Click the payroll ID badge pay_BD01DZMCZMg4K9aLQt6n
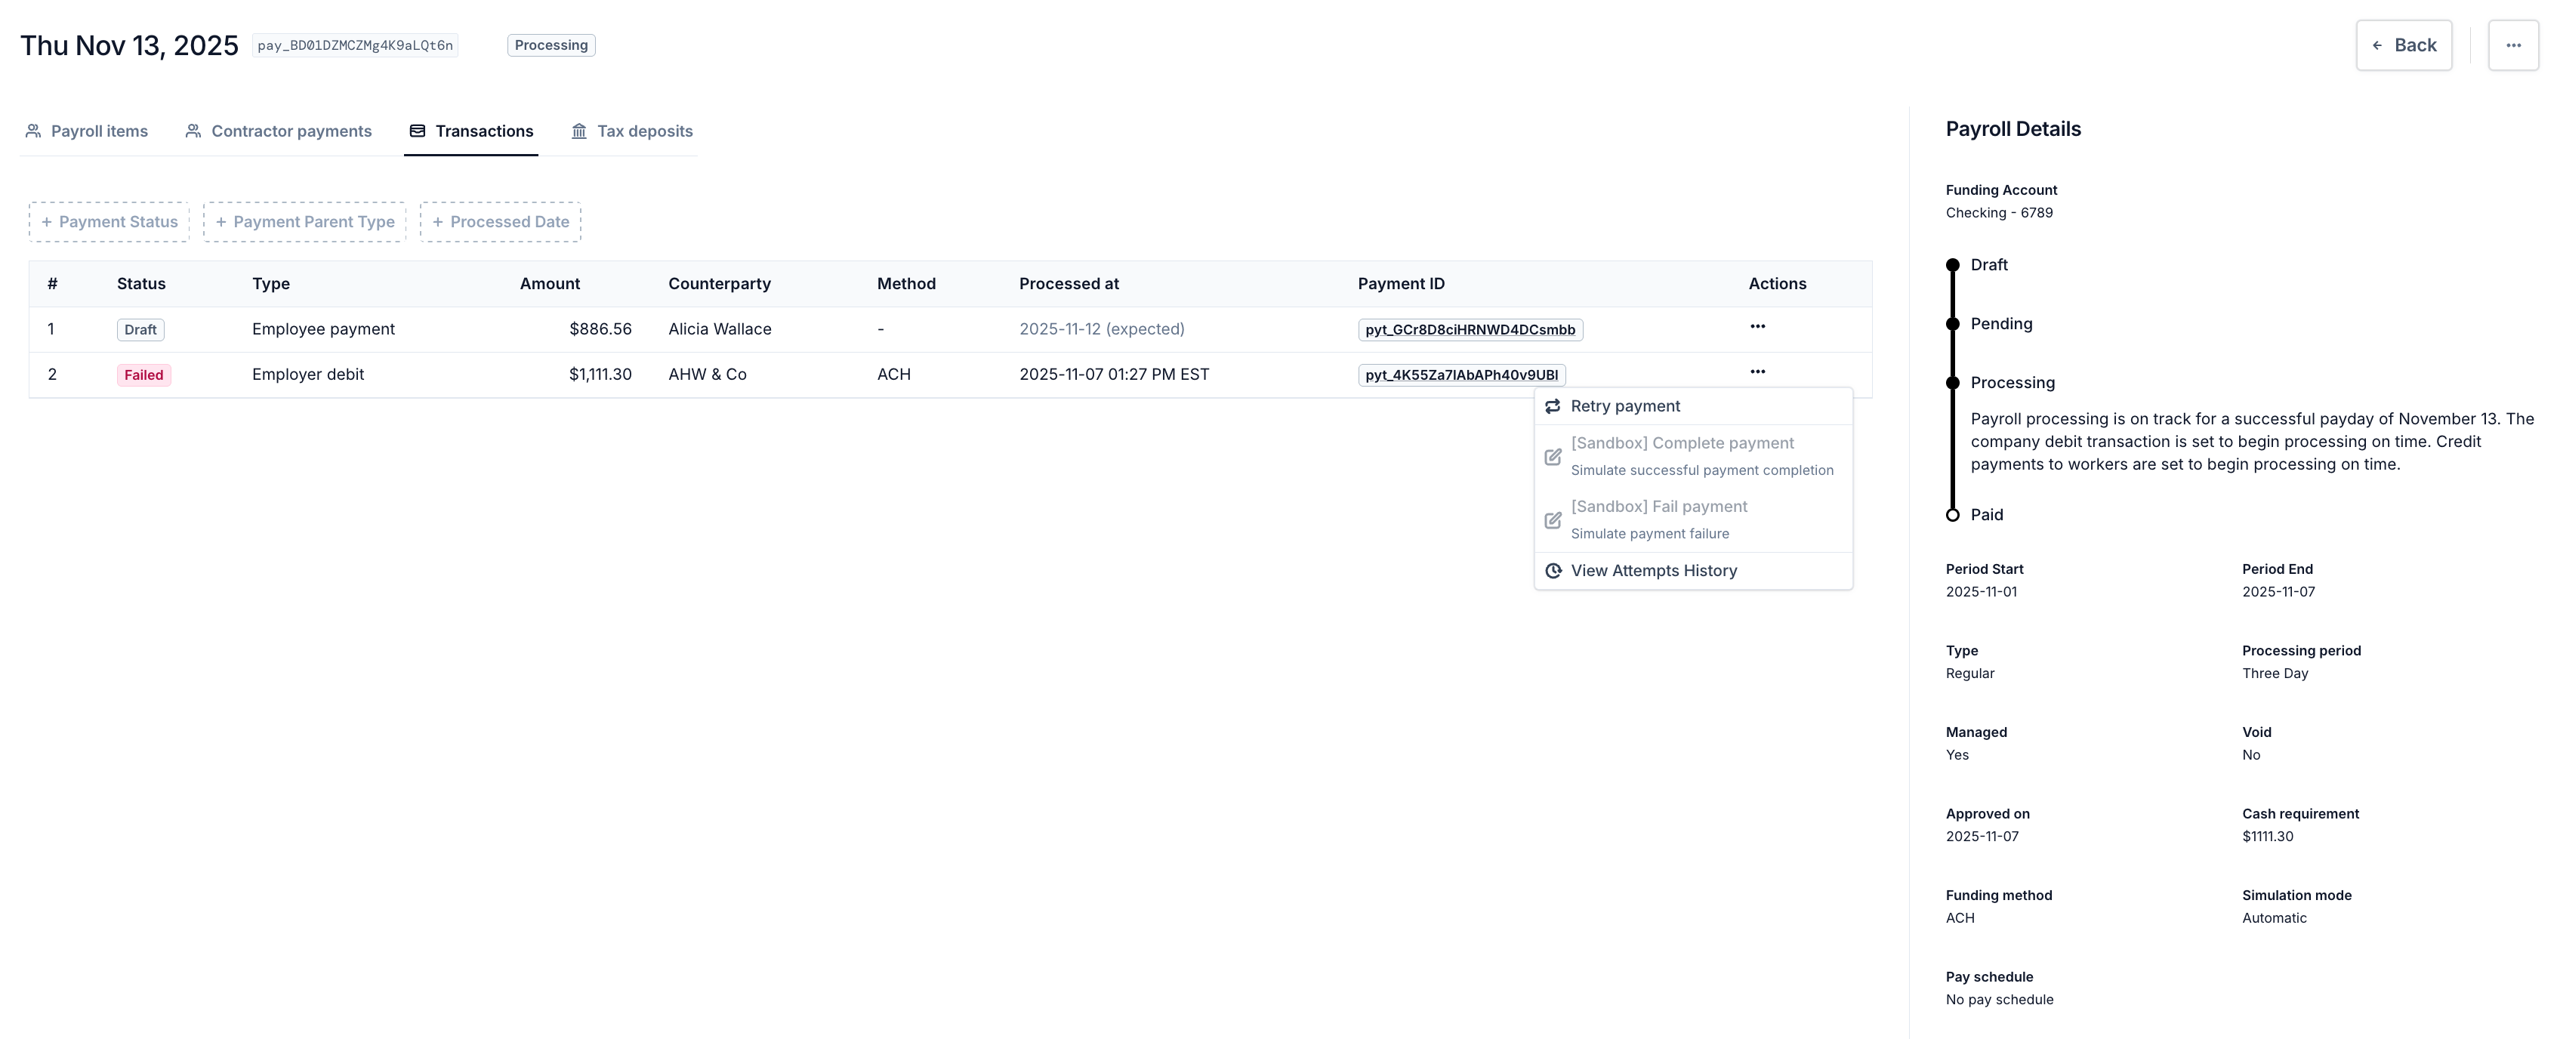2560x1039 pixels. tap(355, 46)
